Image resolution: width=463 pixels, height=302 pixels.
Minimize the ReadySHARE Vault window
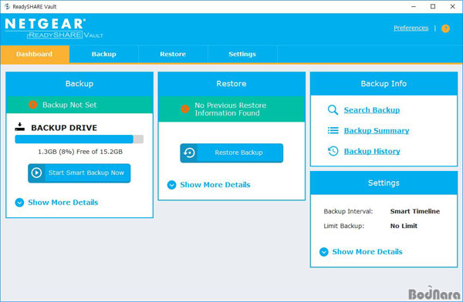pyautogui.click(x=414, y=6)
